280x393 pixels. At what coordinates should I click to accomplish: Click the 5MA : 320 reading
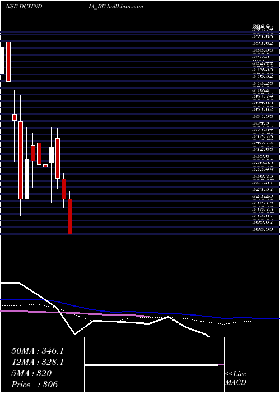tap(31, 373)
